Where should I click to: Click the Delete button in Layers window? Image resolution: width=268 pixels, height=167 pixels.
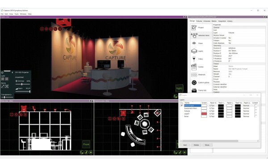pos(196,145)
